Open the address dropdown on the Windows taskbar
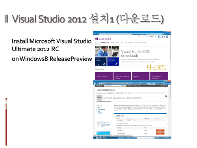This screenshot has height=148, width=197. [152, 138]
